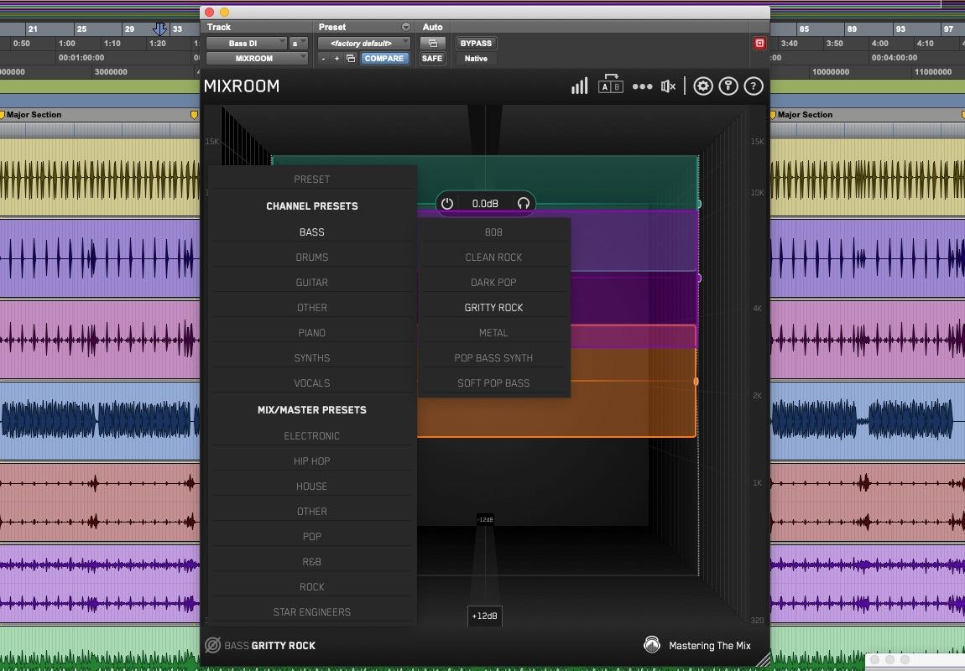
Task: Expand the VOCALS preset category
Action: pos(312,383)
